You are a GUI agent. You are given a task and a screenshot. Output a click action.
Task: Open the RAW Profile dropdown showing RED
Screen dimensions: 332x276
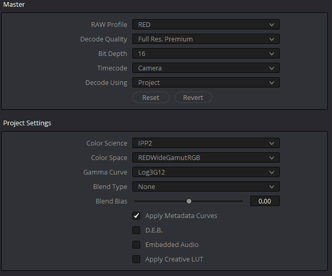[206, 24]
